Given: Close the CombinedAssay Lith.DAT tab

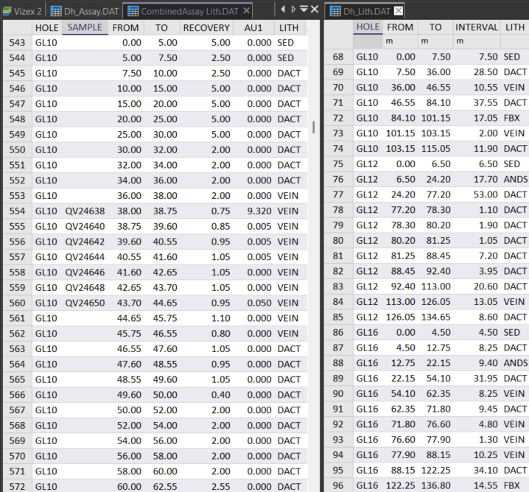Looking at the screenshot, I should pos(247,10).
